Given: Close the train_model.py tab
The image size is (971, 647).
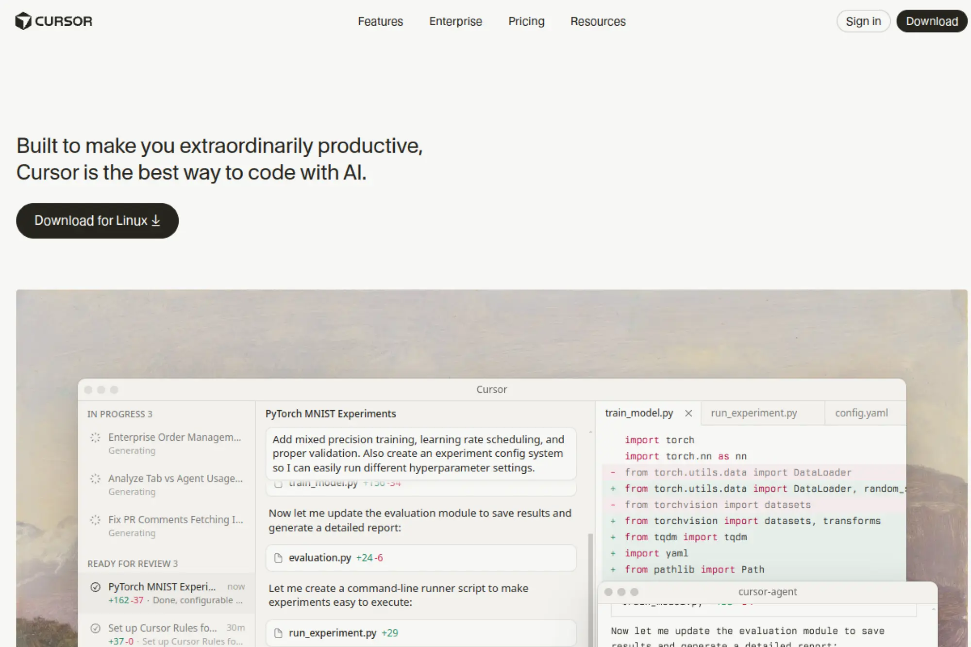Looking at the screenshot, I should click(x=688, y=414).
